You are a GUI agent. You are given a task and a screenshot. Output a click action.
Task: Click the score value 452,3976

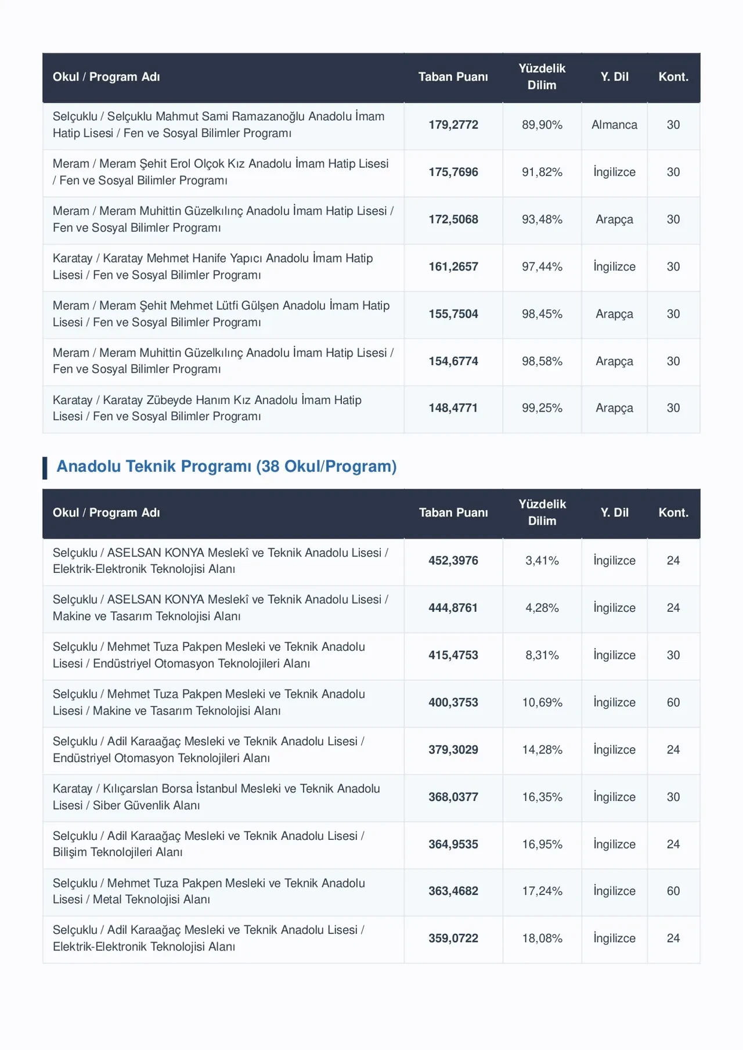pyautogui.click(x=453, y=561)
